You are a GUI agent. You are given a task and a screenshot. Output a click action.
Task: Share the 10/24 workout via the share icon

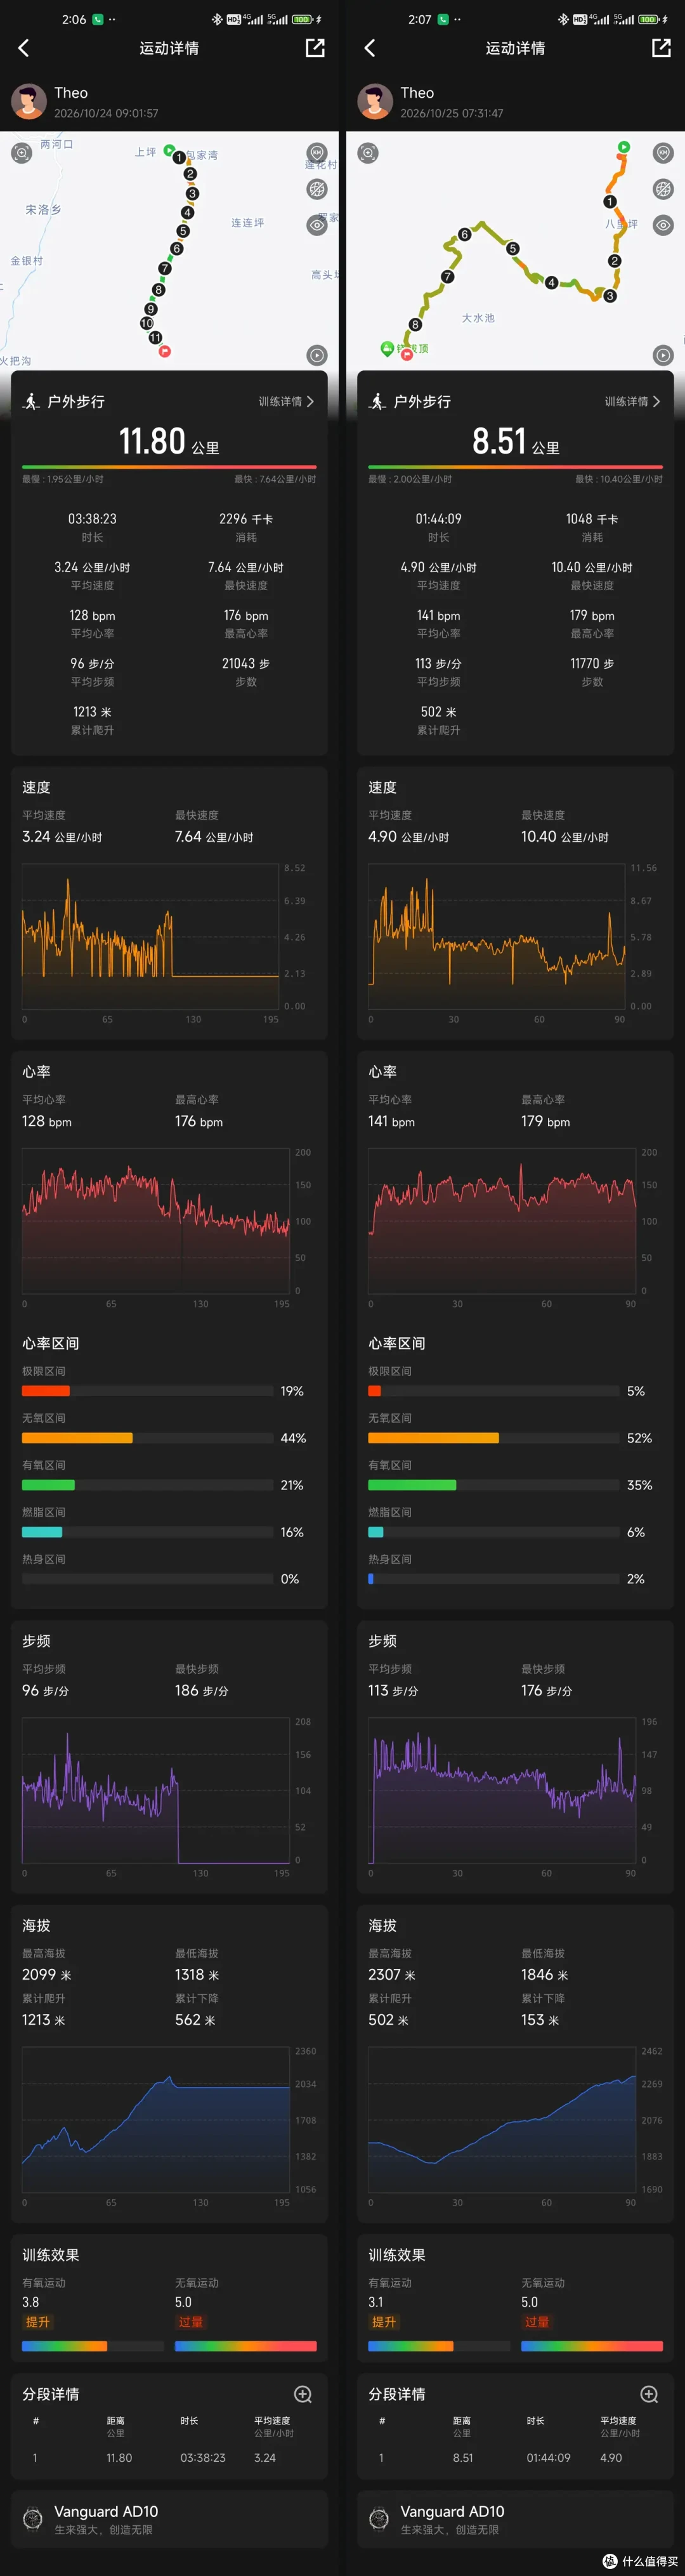click(x=315, y=48)
